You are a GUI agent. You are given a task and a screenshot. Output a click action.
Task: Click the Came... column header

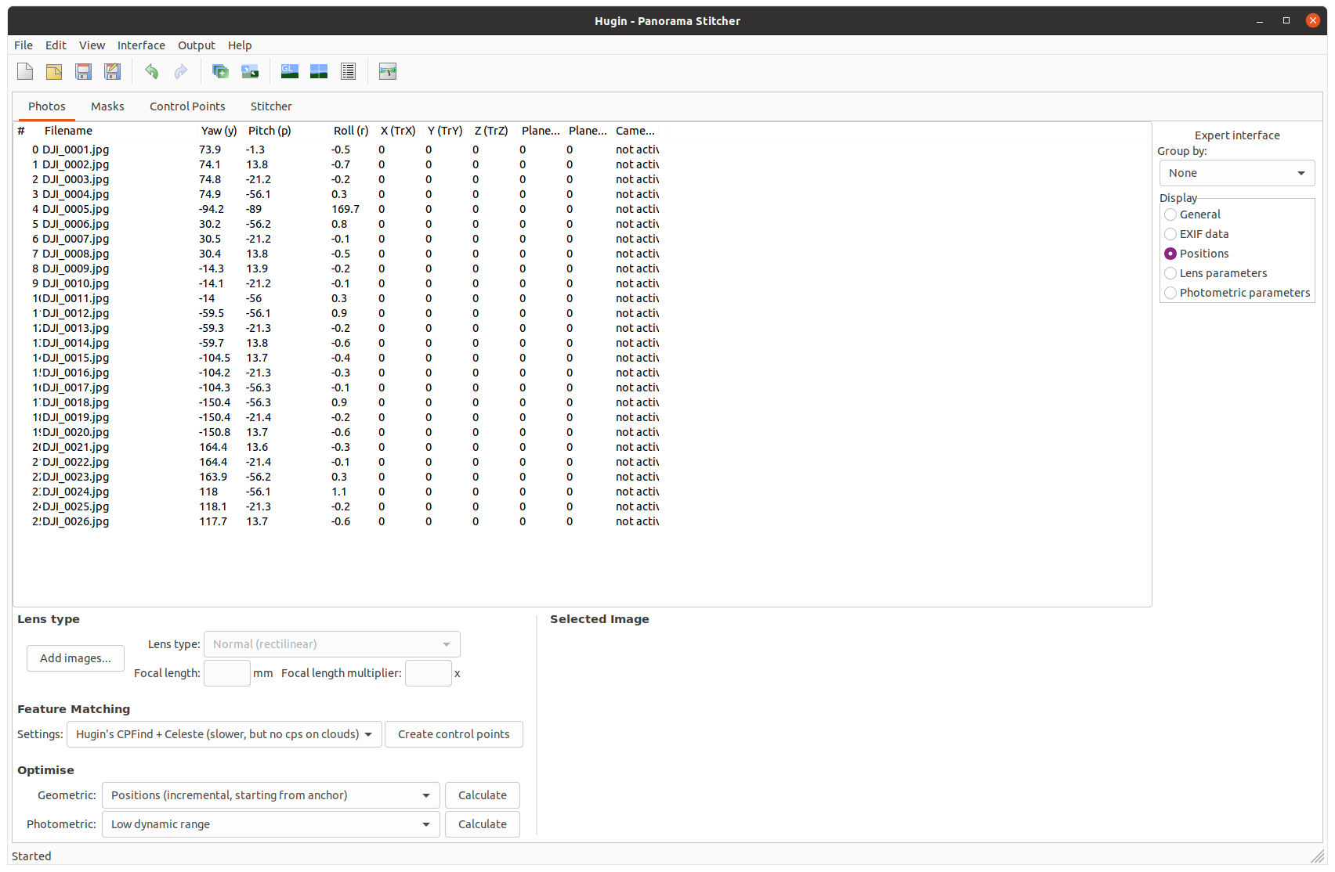(x=635, y=131)
